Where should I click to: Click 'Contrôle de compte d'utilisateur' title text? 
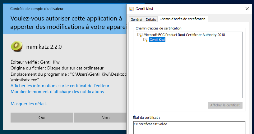click(37, 9)
